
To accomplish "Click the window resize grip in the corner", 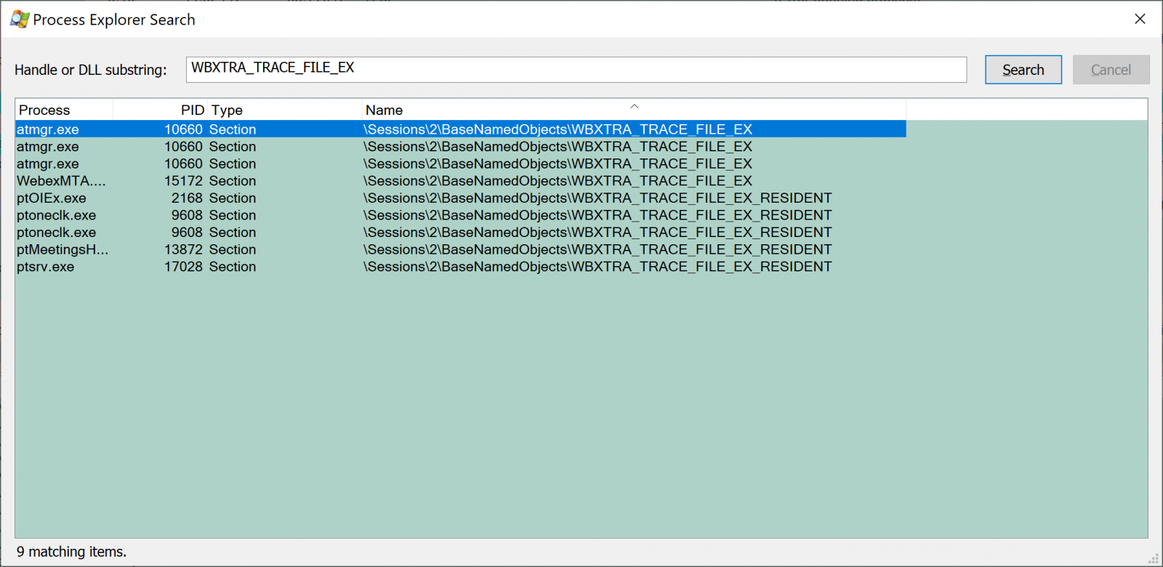I will coord(1154,558).
